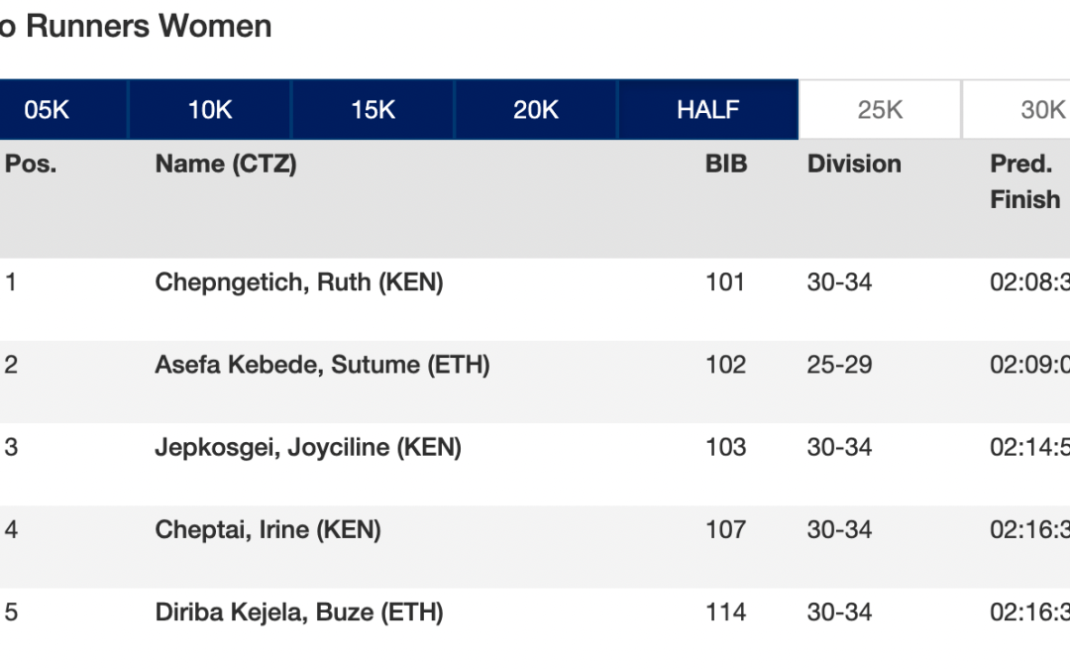Select the 20K split tab

click(x=536, y=110)
